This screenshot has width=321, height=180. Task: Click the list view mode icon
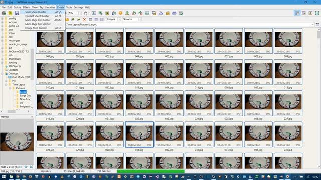[102, 19]
